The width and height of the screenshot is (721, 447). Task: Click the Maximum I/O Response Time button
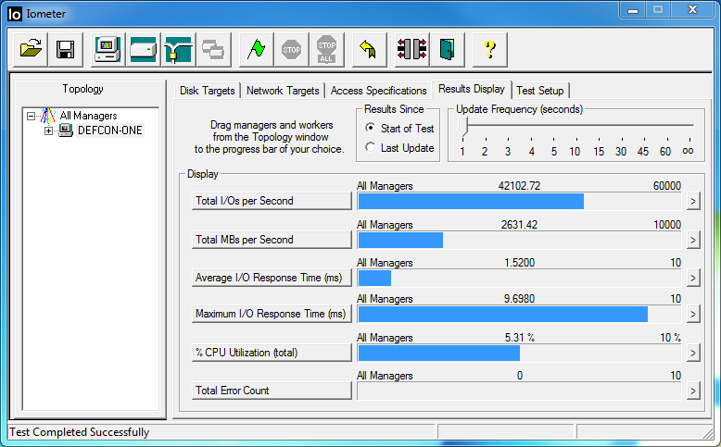pos(272,315)
